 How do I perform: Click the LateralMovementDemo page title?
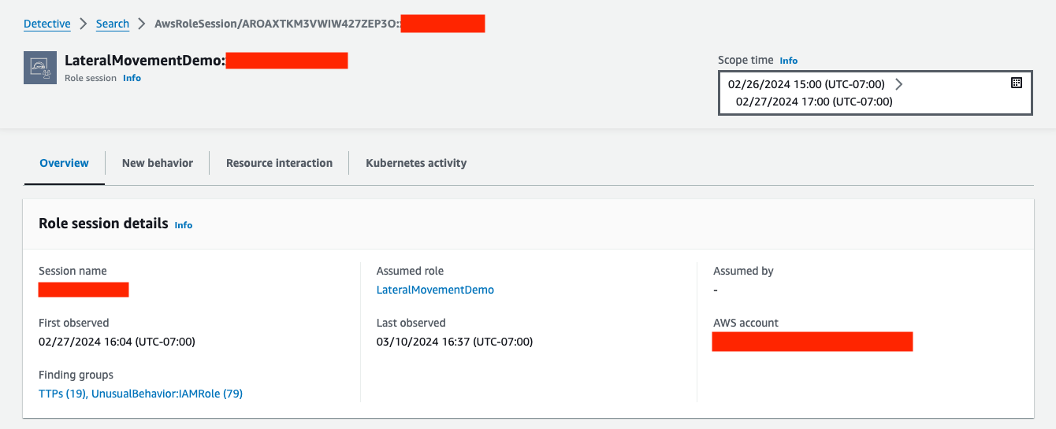(145, 61)
